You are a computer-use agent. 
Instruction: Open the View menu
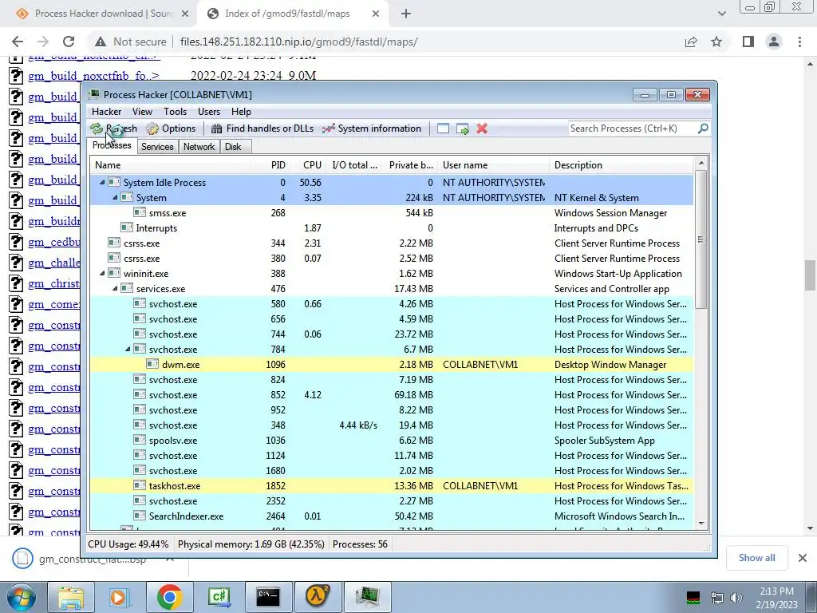click(142, 112)
